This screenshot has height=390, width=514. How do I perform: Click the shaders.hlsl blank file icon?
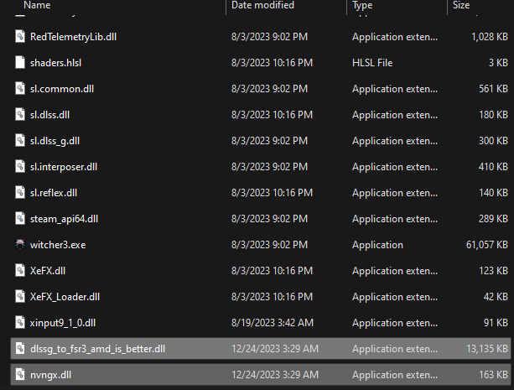20,62
